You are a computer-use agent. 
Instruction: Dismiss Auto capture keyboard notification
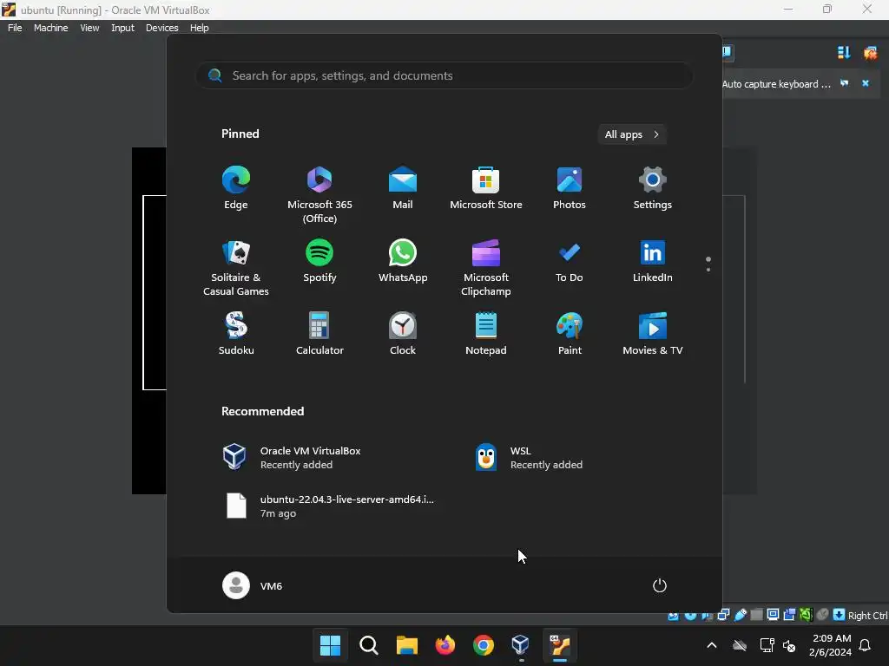pos(866,83)
